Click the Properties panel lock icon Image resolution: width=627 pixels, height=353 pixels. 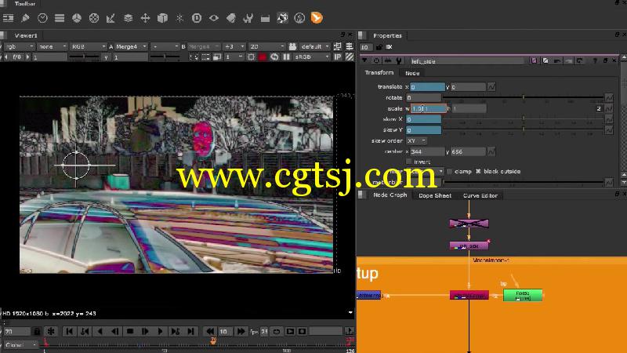pos(379,47)
